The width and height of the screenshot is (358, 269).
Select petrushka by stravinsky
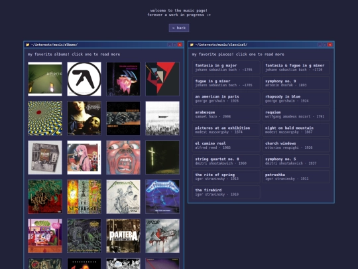tap(296, 177)
